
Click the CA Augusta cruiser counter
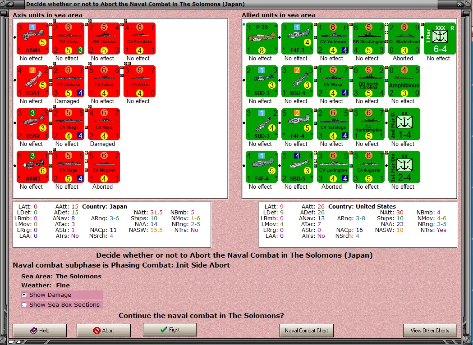pos(369,167)
